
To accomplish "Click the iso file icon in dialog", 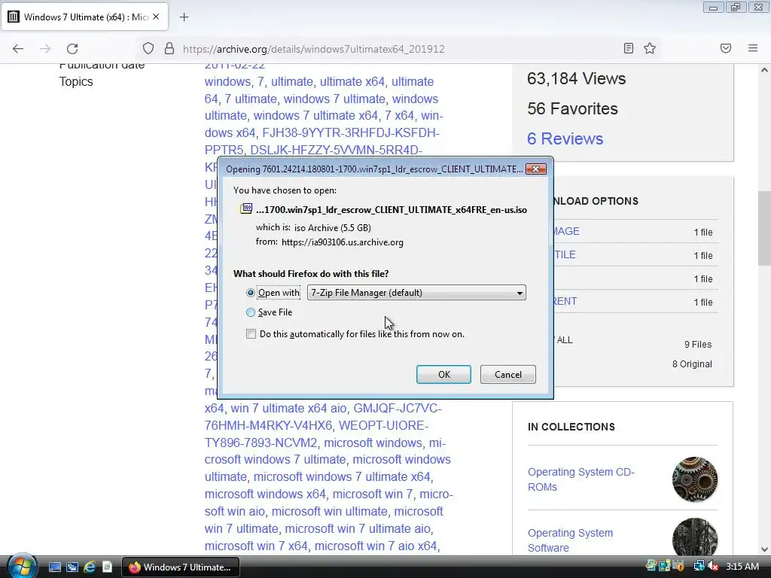I will [246, 209].
